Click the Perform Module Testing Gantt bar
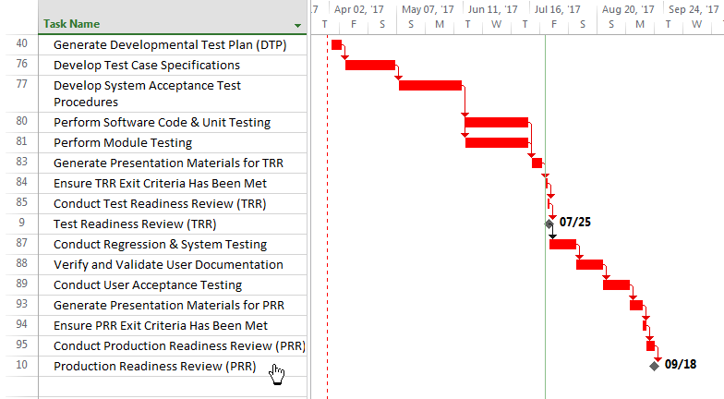Image resolution: width=724 pixels, height=399 pixels. pyautogui.click(x=497, y=142)
